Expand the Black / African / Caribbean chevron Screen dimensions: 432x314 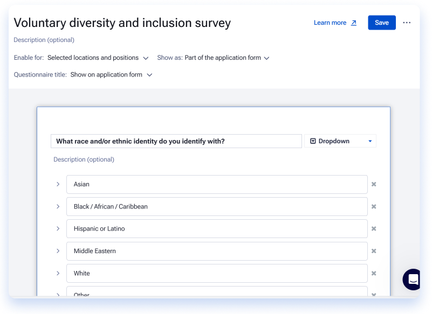coord(58,206)
